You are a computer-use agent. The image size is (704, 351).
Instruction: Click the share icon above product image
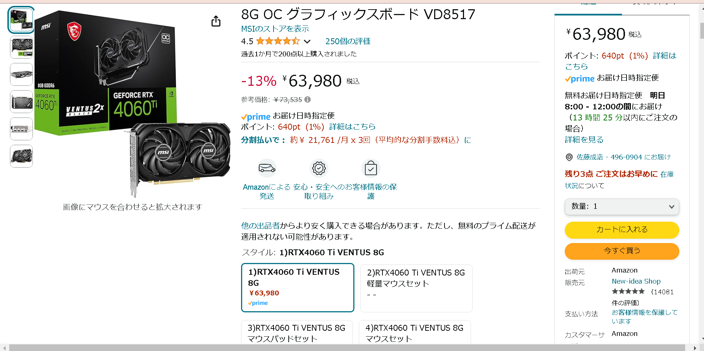point(216,21)
